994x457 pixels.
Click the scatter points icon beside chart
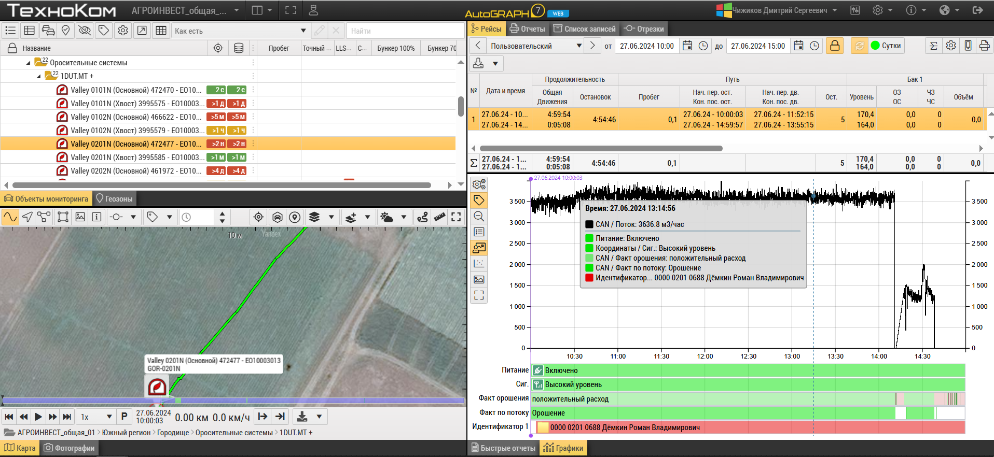tap(479, 263)
